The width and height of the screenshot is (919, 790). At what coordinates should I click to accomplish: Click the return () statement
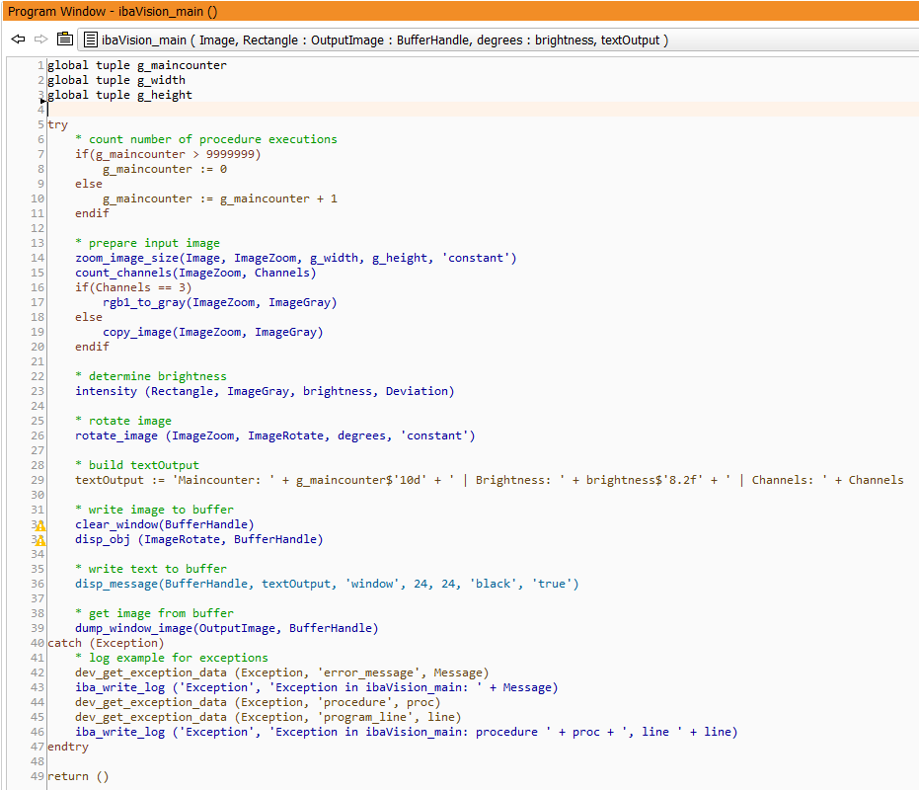pos(81,776)
